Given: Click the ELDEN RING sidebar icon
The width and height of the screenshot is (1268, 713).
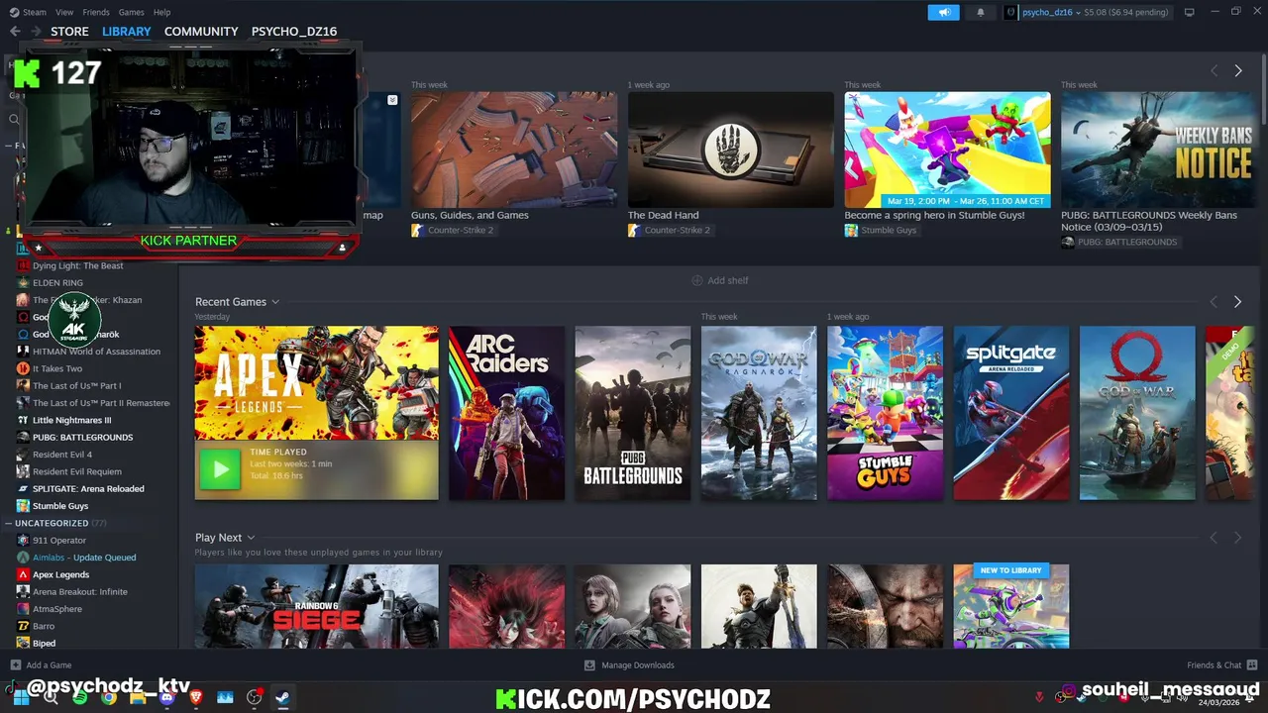Looking at the screenshot, I should click(x=24, y=282).
